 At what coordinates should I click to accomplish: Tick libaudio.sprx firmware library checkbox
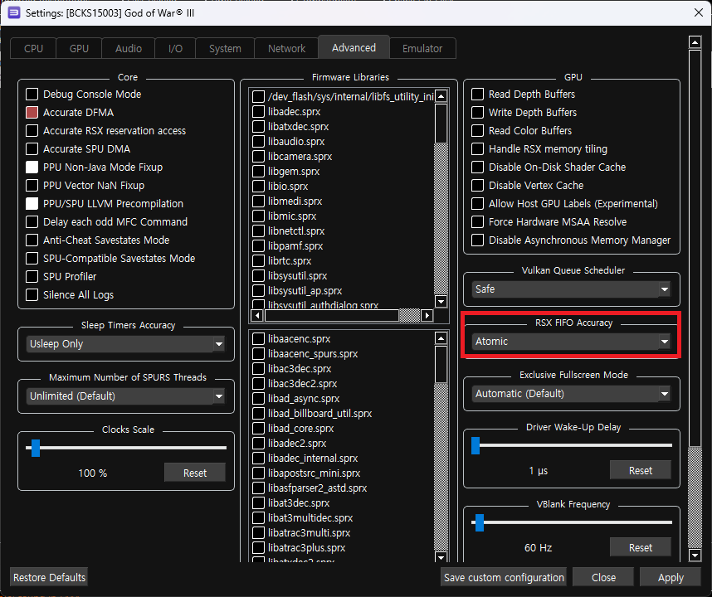coord(258,142)
